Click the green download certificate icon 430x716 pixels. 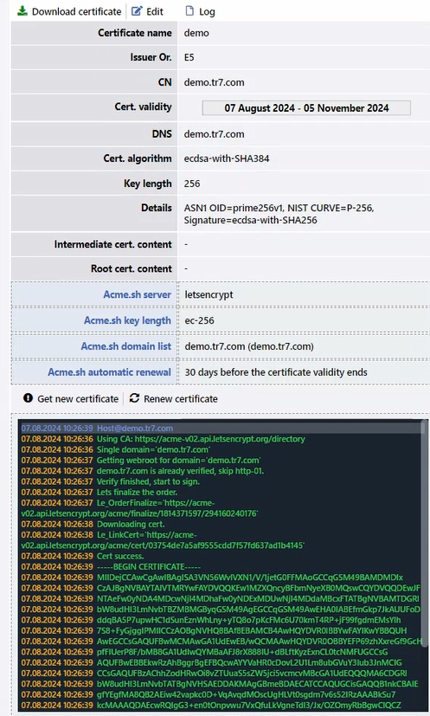pyautogui.click(x=22, y=11)
